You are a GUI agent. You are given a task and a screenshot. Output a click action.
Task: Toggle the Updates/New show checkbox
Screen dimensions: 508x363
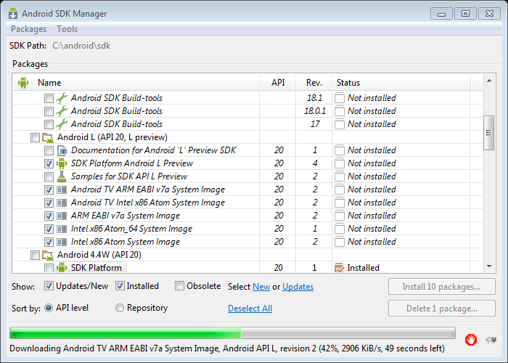49,286
